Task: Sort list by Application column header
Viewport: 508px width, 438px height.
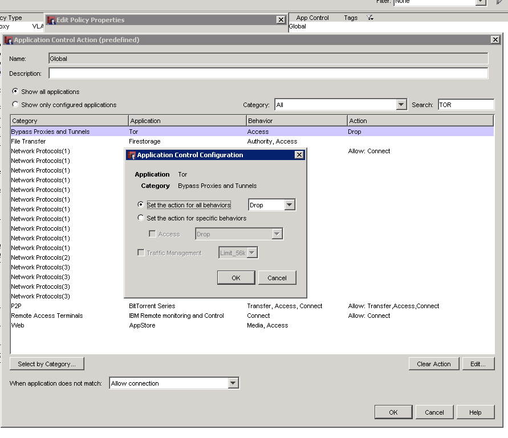Action: [187, 121]
